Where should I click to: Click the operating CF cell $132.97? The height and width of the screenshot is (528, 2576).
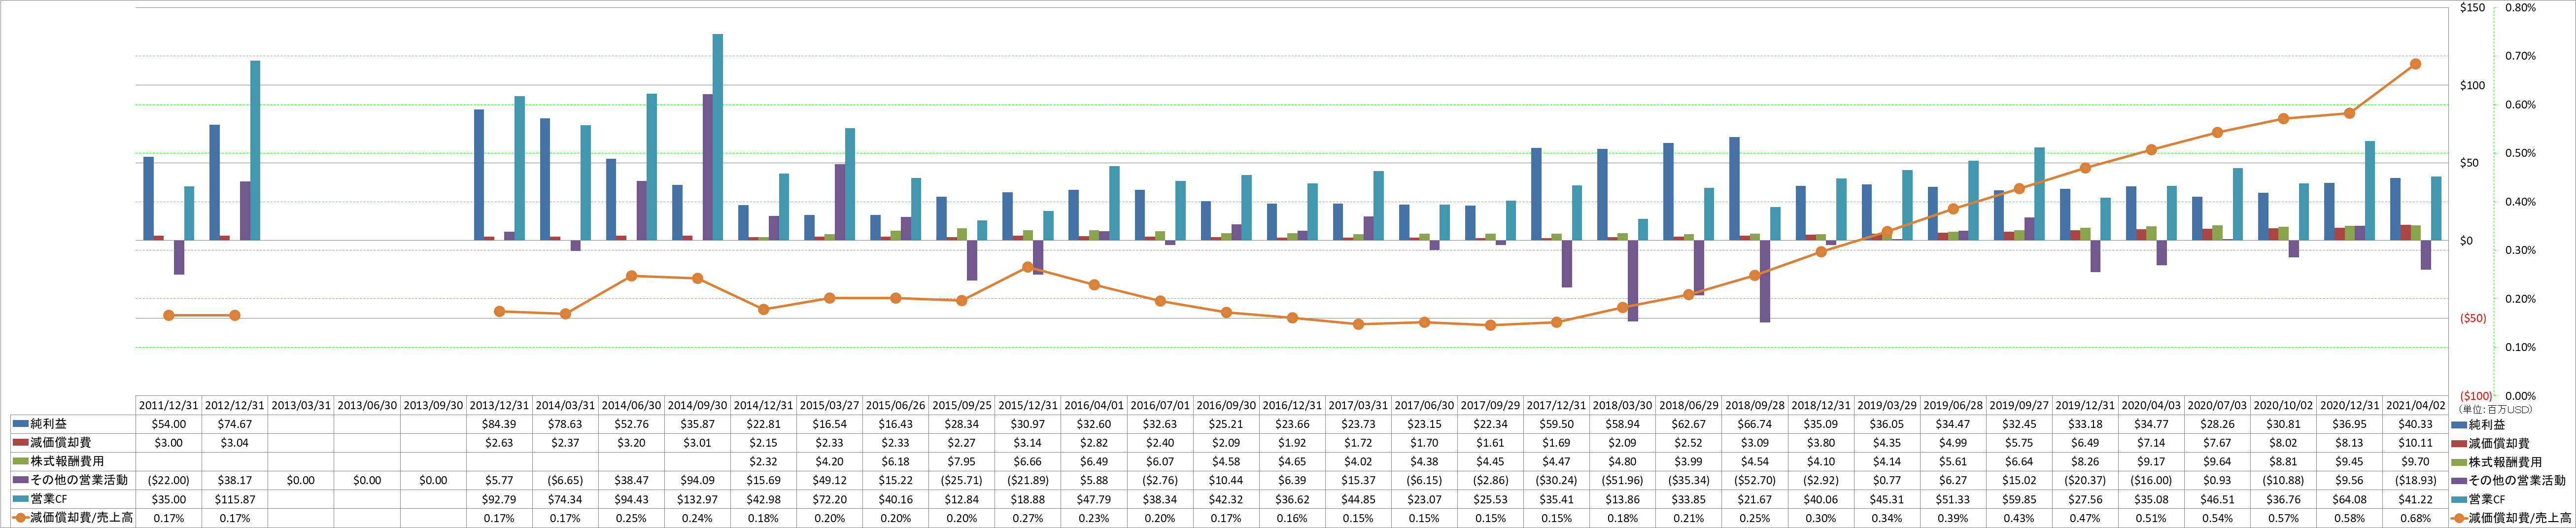click(697, 499)
